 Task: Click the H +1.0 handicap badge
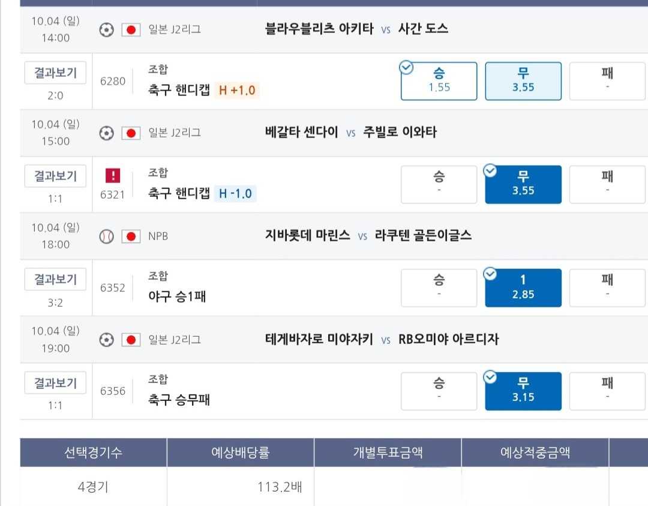pyautogui.click(x=237, y=90)
